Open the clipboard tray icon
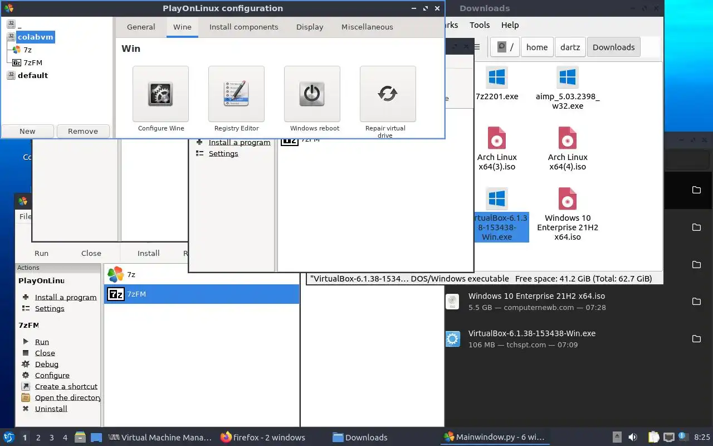Image resolution: width=713 pixels, height=446 pixels. [x=654, y=437]
